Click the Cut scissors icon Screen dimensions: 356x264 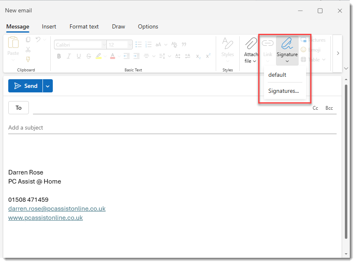coord(28,49)
